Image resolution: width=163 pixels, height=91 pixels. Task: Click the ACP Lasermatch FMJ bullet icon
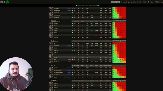tap(52, 73)
